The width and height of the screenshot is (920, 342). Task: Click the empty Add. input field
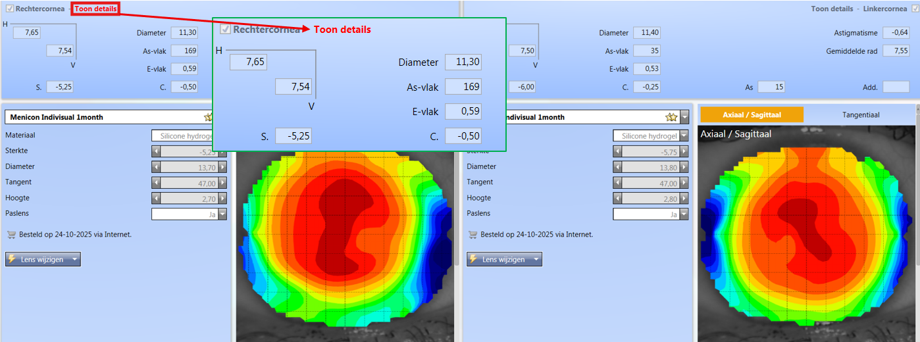pyautogui.click(x=896, y=87)
